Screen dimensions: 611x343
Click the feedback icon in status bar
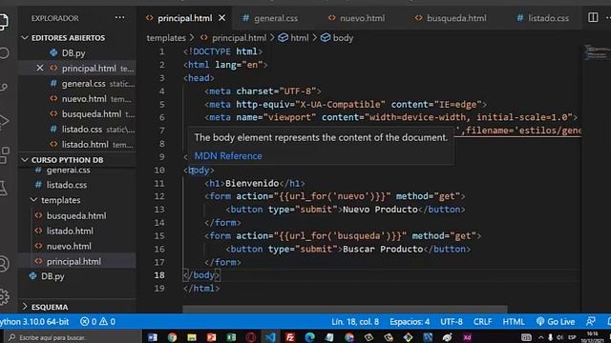591,321
